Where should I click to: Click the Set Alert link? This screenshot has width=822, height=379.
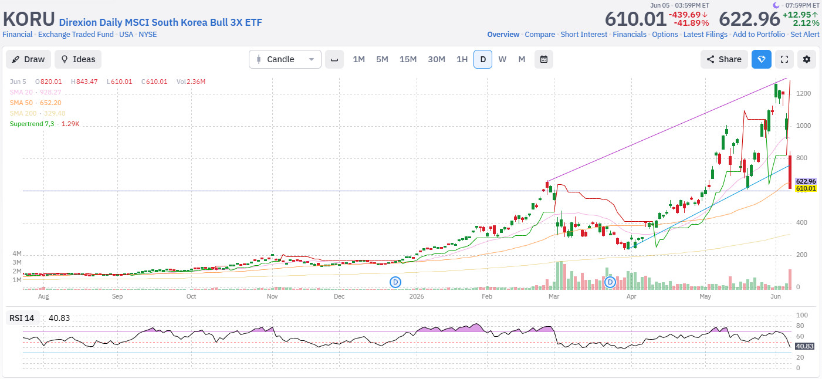805,35
